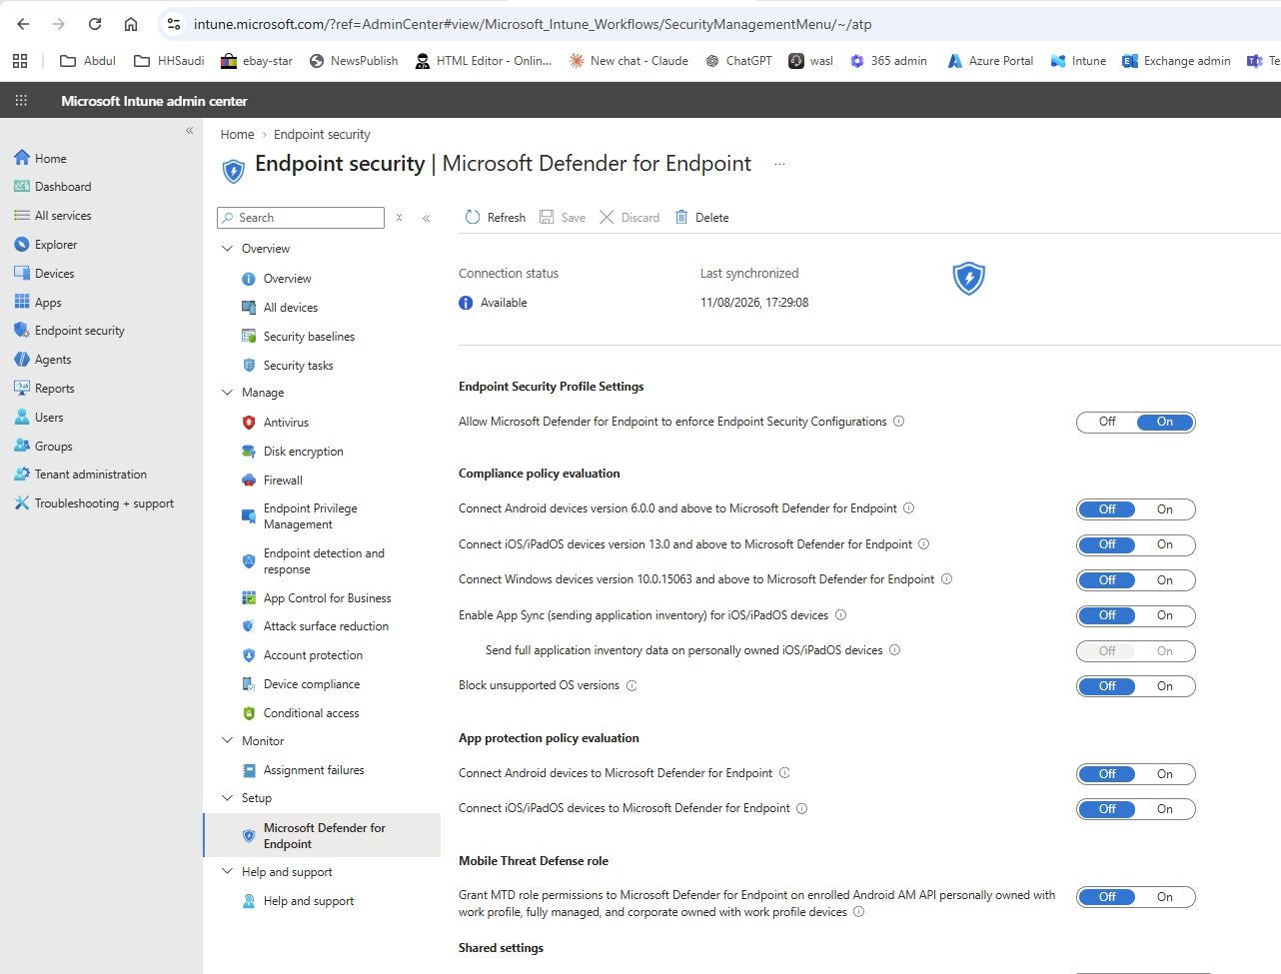Viewport: 1281px width, 974px height.
Task: Open Endpoint detection and response
Action: (324, 561)
